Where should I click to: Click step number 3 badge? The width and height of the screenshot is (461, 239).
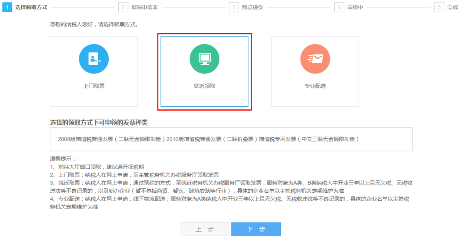pos(234,7)
